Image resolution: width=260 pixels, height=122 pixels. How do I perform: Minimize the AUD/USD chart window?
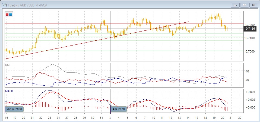[x=235, y=5]
